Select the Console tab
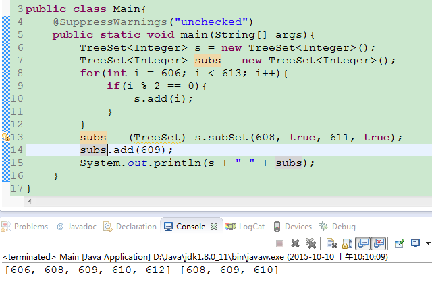Screen dimensions: 432x292 click(x=190, y=227)
